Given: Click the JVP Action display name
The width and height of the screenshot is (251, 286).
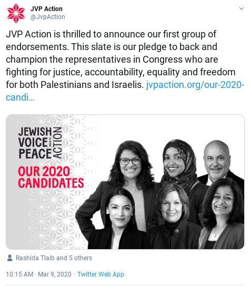Looking at the screenshot, I should [x=46, y=9].
